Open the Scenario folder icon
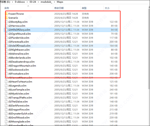The height and width of the screenshot is (126, 150). pos(6,18)
